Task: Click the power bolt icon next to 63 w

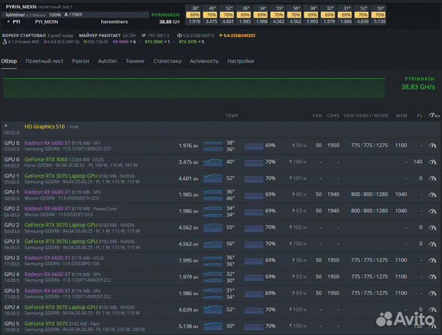Action: pos(294,211)
